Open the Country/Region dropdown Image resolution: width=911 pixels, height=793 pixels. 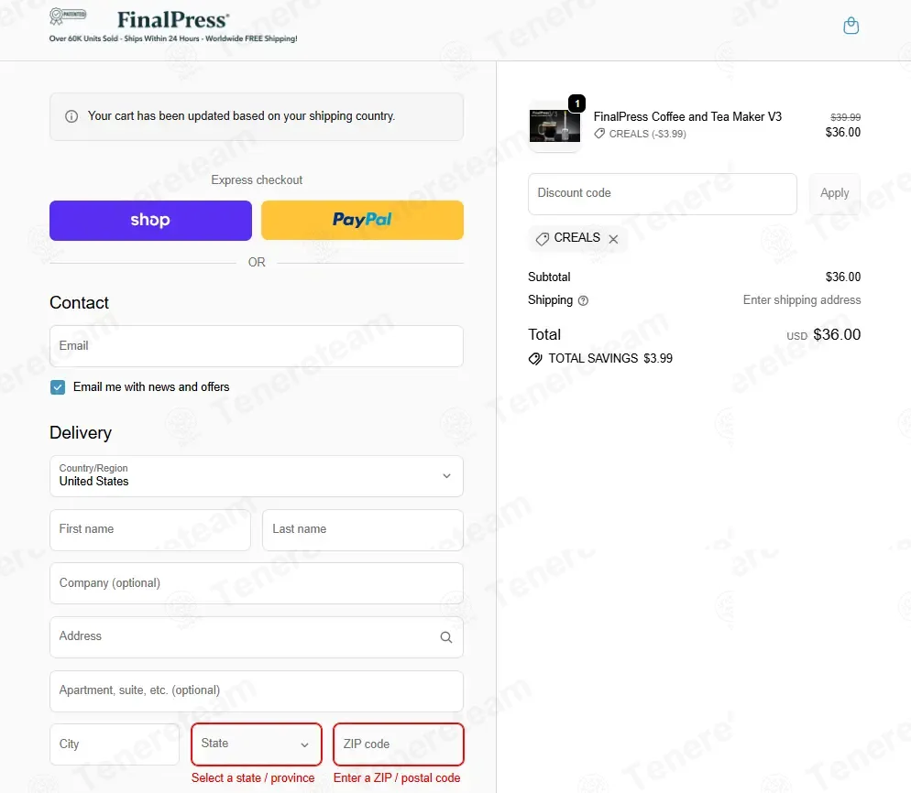click(x=257, y=476)
